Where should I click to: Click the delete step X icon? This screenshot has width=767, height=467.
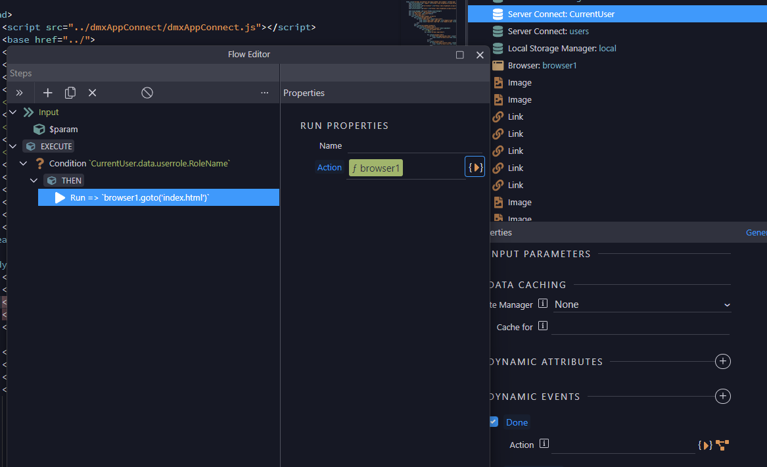pyautogui.click(x=93, y=93)
